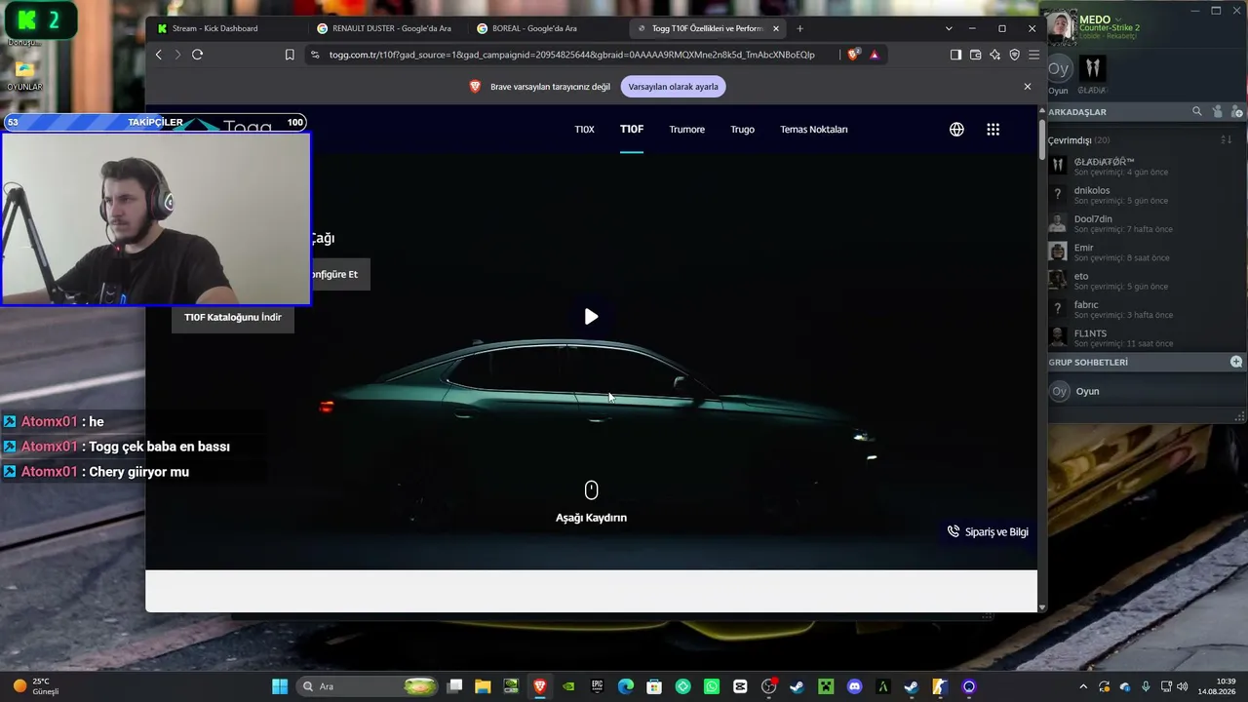This screenshot has height=702, width=1248.
Task: Open the Togg language globe menu
Action: (956, 129)
